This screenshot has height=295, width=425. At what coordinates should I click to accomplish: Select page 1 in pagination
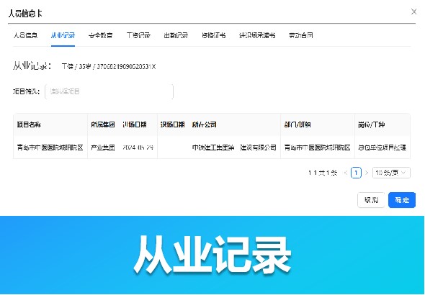[356, 173]
